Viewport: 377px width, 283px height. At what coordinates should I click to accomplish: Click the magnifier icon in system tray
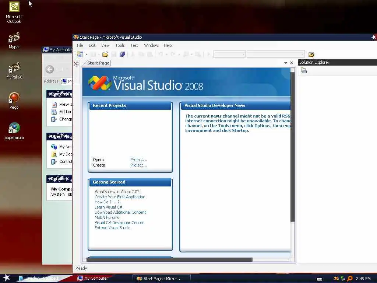(350, 279)
